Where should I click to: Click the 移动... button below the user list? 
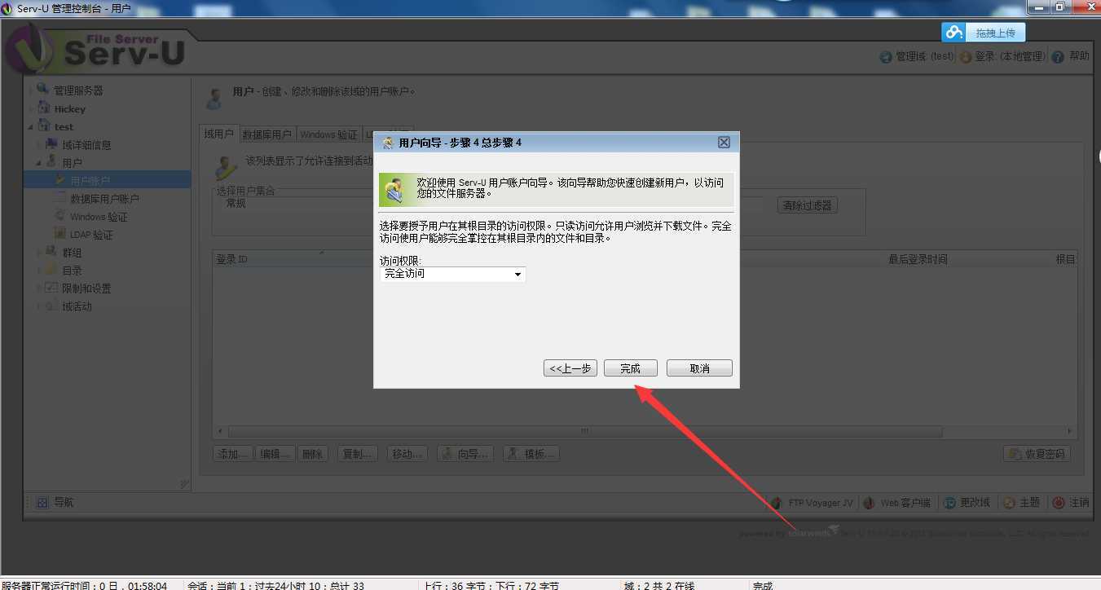click(407, 454)
